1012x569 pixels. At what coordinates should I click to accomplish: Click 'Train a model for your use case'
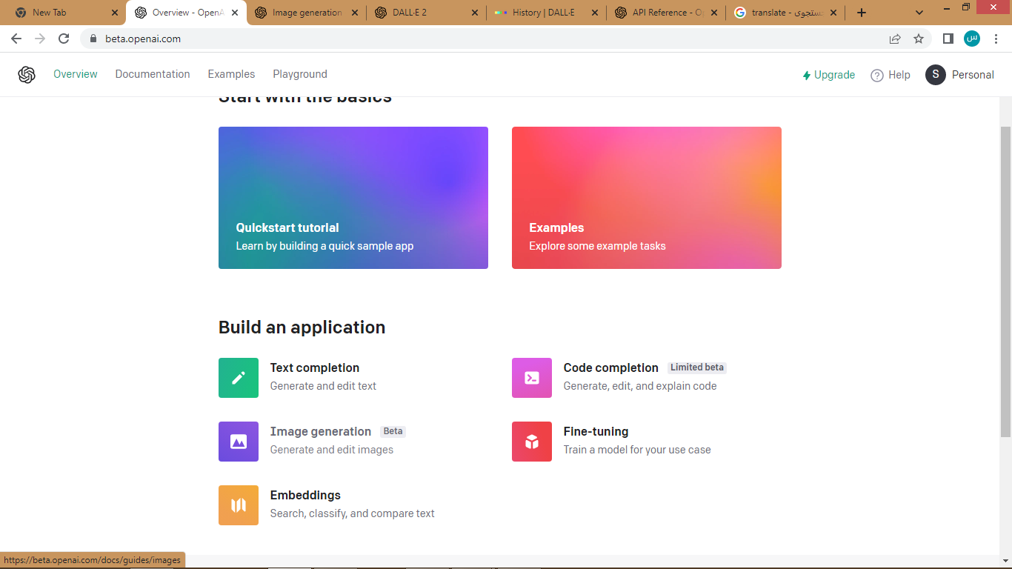[x=637, y=450]
